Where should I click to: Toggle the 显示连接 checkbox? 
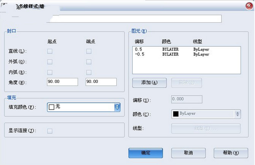point(50,131)
